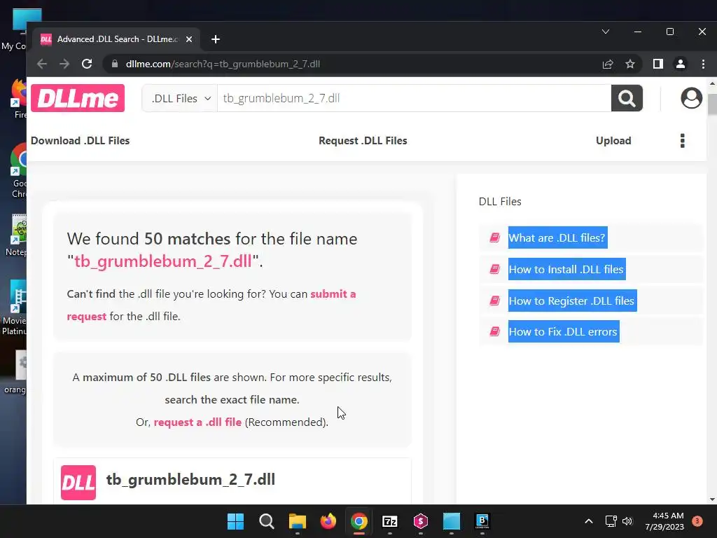
Task: Open the Chrome three-dot menu
Action: (x=703, y=64)
